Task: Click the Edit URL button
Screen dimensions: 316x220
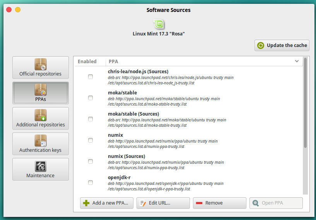Action: (163, 203)
